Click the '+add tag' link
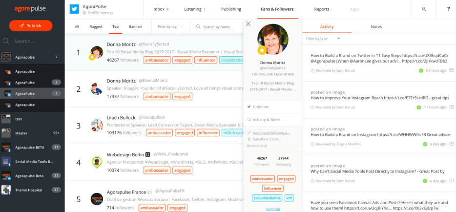The height and width of the screenshot is (212, 456). click(x=272, y=209)
